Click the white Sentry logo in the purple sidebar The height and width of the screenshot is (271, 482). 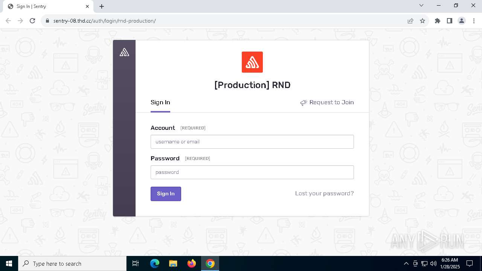124,53
